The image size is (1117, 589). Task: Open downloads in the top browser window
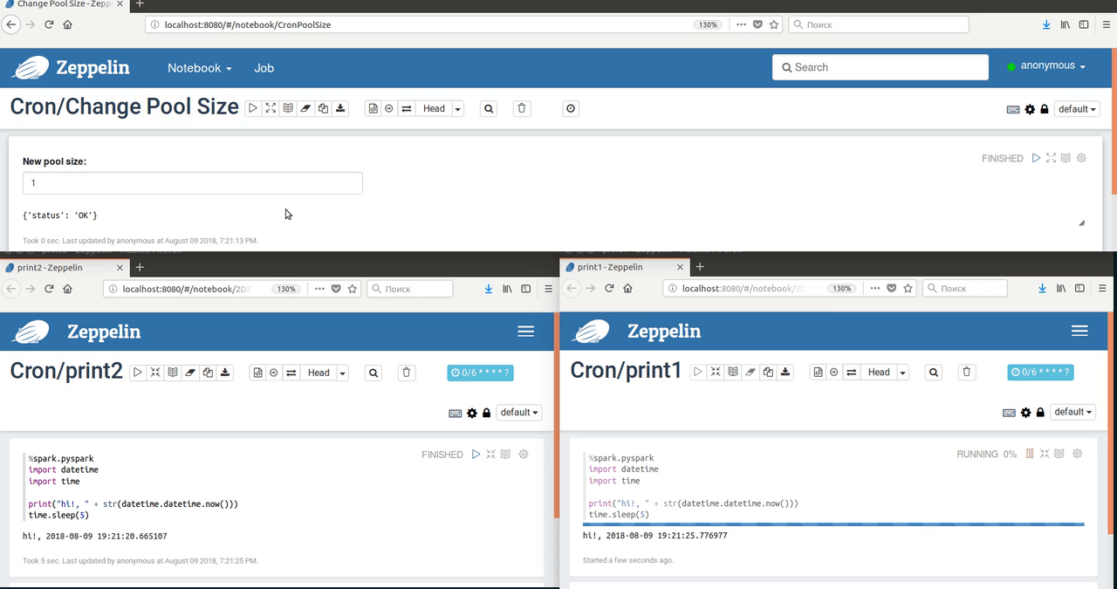point(1046,24)
